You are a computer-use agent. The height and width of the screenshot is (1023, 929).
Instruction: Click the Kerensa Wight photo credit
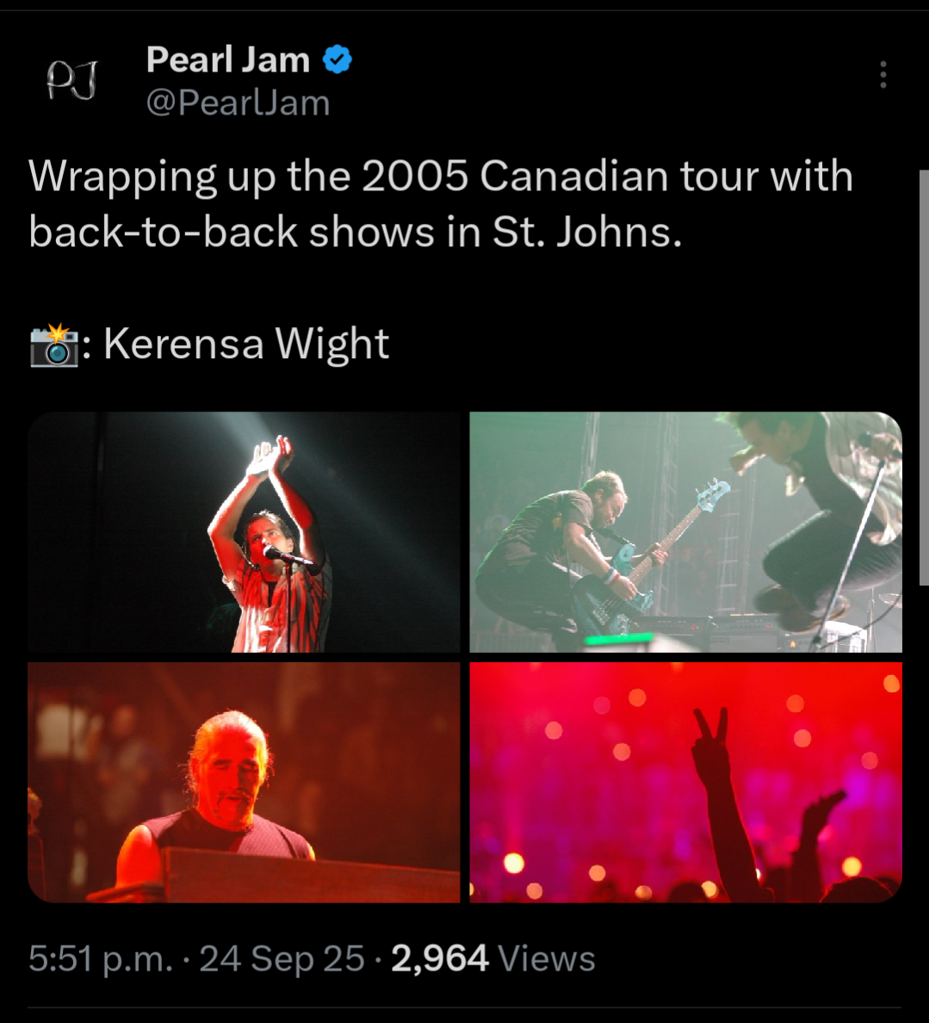pos(246,344)
